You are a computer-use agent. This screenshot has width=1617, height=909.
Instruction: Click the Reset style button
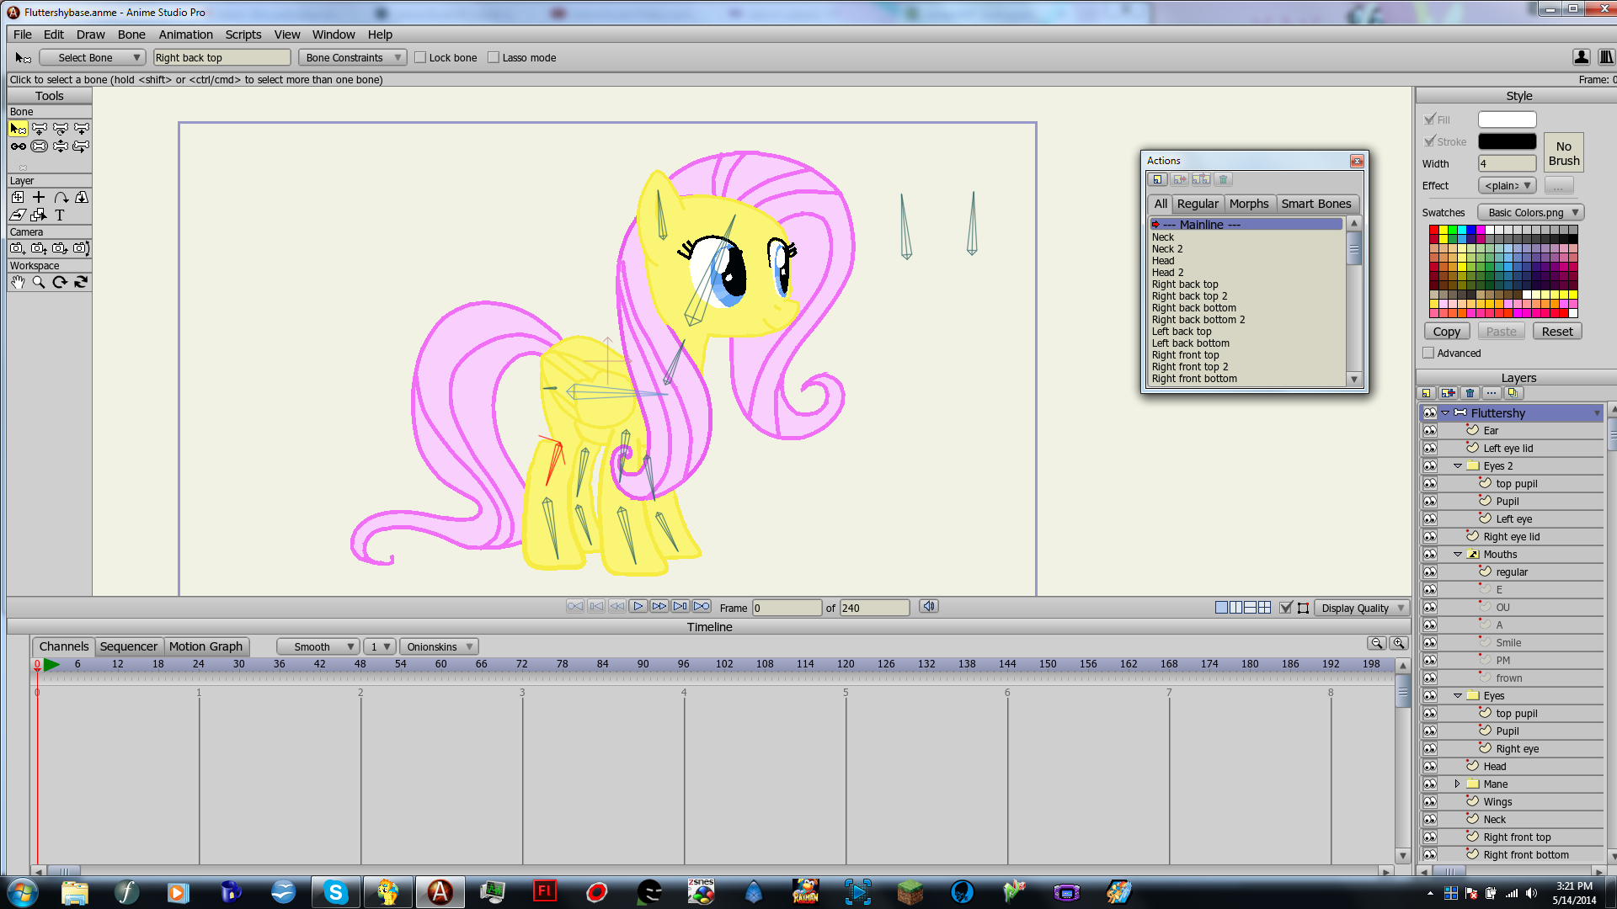(x=1557, y=332)
